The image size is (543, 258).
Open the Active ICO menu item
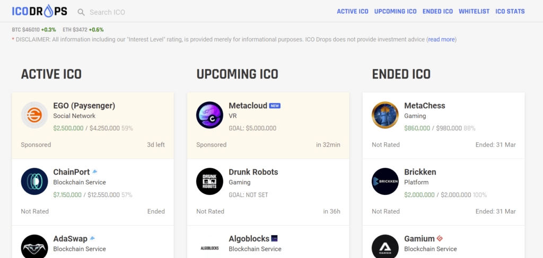[x=353, y=12]
